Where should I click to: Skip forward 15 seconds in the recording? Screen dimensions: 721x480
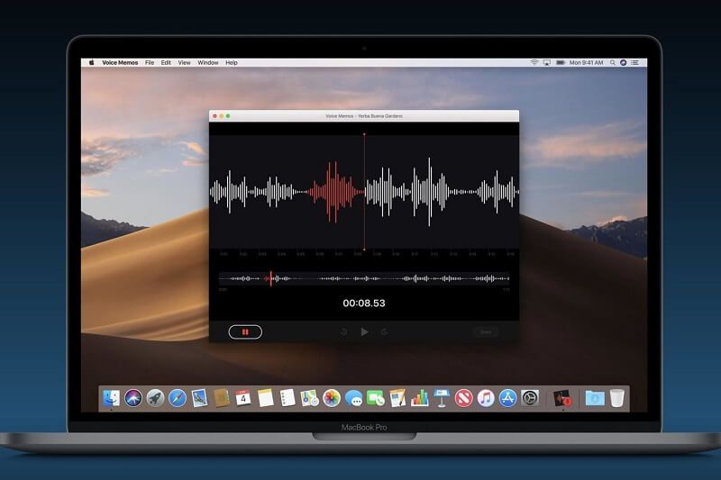(x=384, y=331)
